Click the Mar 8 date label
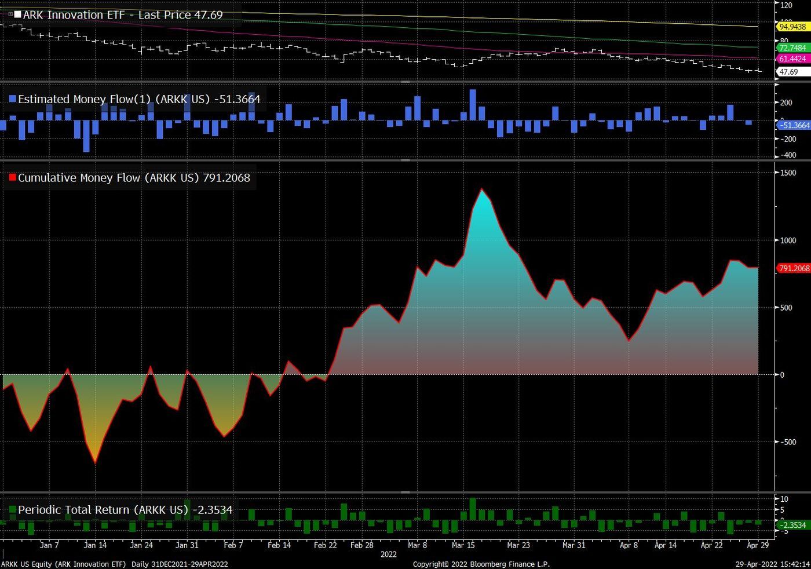 pyautogui.click(x=417, y=545)
